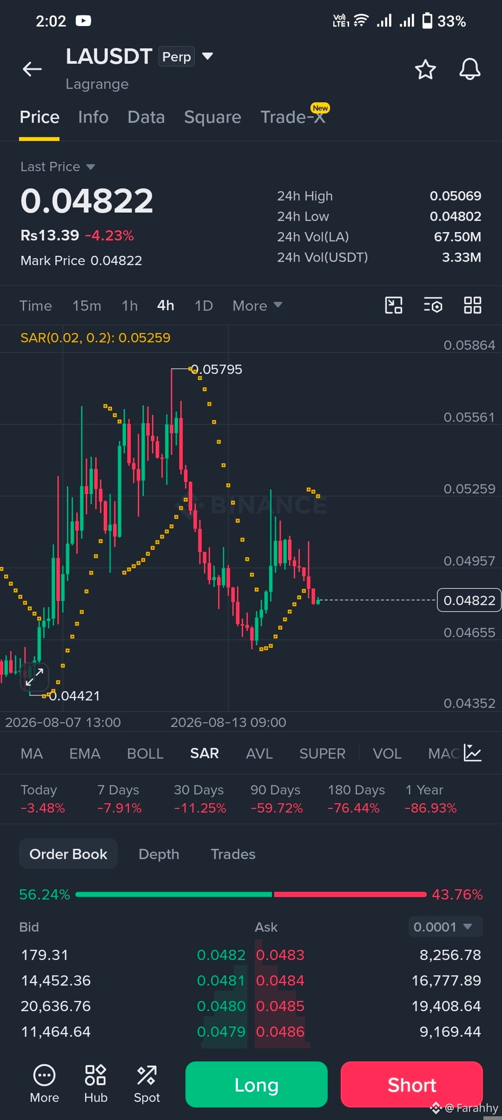This screenshot has width=502, height=1120.
Task: Tap the ask price 0.0483
Action: click(x=280, y=955)
